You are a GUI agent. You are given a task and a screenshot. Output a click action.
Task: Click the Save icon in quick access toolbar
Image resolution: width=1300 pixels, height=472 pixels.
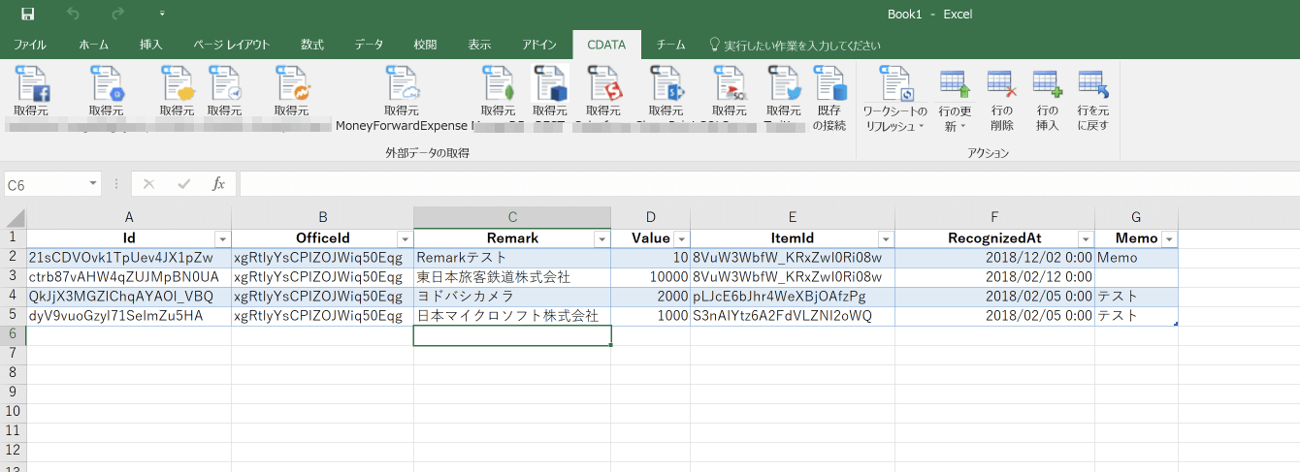click(27, 15)
